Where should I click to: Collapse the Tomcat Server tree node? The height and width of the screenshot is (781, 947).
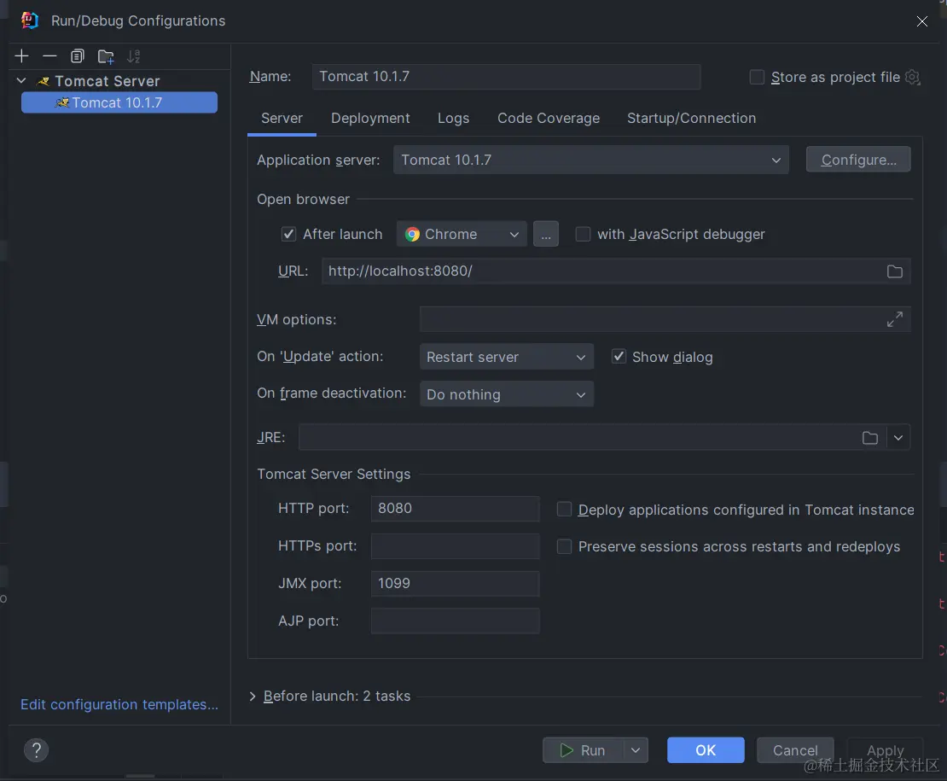click(x=21, y=81)
